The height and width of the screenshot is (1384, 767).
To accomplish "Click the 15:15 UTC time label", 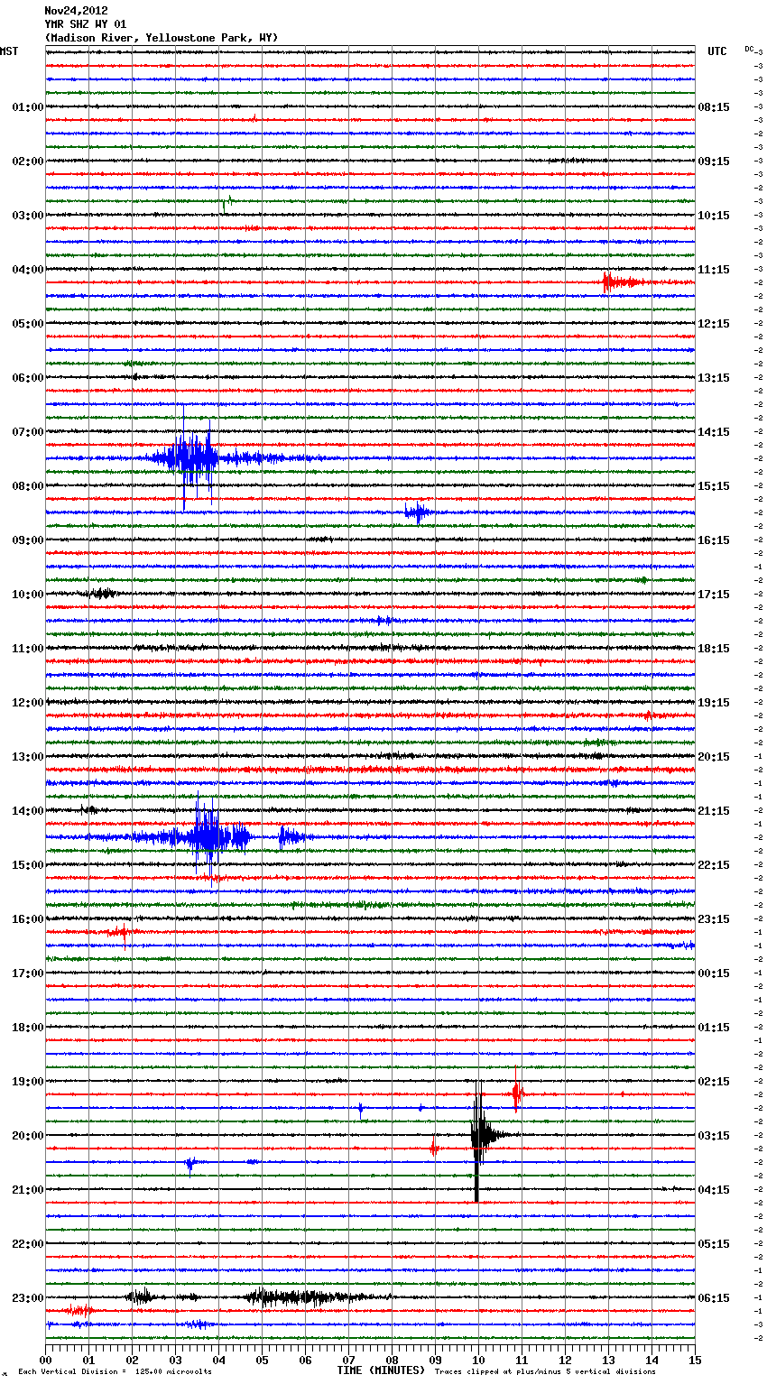I will tap(714, 486).
